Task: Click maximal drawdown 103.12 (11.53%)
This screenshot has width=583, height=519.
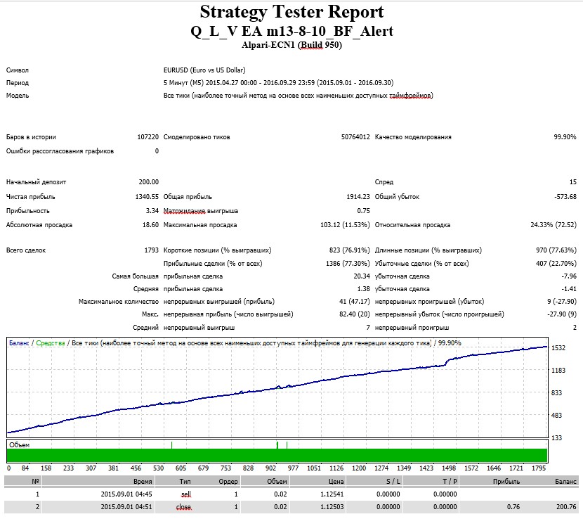Action: (x=345, y=225)
